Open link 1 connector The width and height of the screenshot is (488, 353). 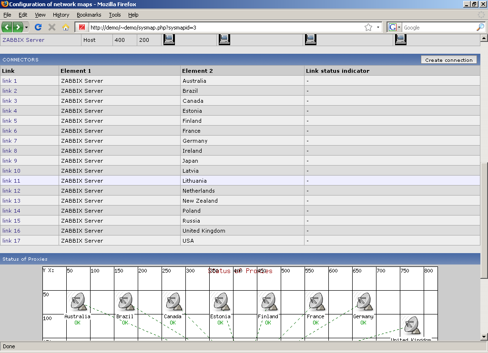click(10, 81)
